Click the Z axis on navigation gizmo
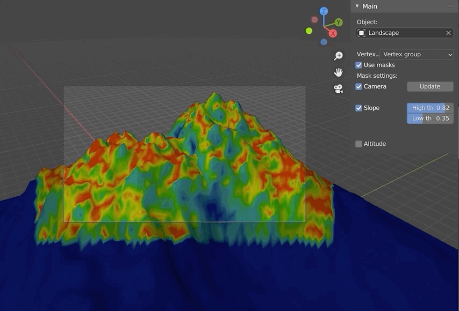 (324, 11)
